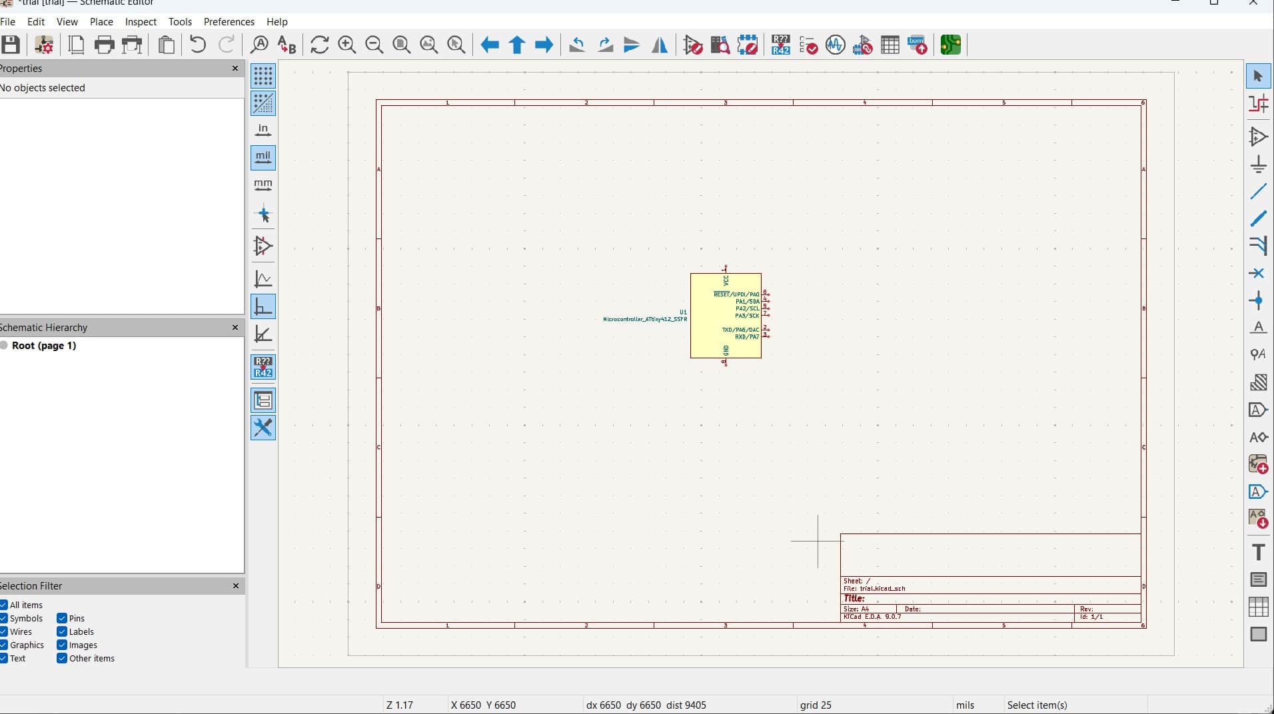Open footprint assignment tool
The width and height of the screenshot is (1274, 714).
click(863, 45)
